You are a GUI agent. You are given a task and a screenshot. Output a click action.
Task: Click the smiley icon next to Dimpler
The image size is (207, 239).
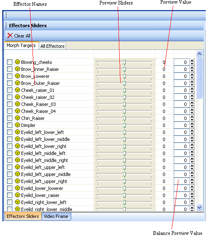[x=18, y=125]
